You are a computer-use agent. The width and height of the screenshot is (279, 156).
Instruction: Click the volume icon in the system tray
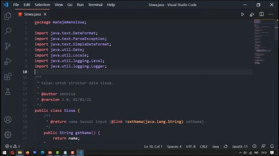coord(245,153)
